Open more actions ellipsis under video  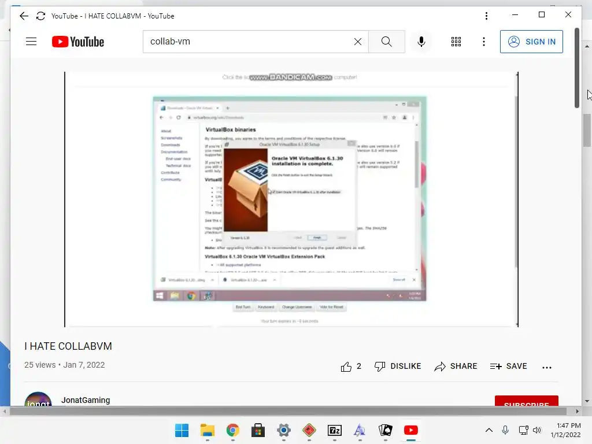click(x=547, y=367)
